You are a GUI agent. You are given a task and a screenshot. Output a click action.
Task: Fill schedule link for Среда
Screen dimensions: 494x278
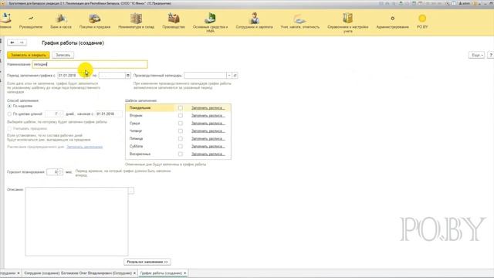coord(208,124)
